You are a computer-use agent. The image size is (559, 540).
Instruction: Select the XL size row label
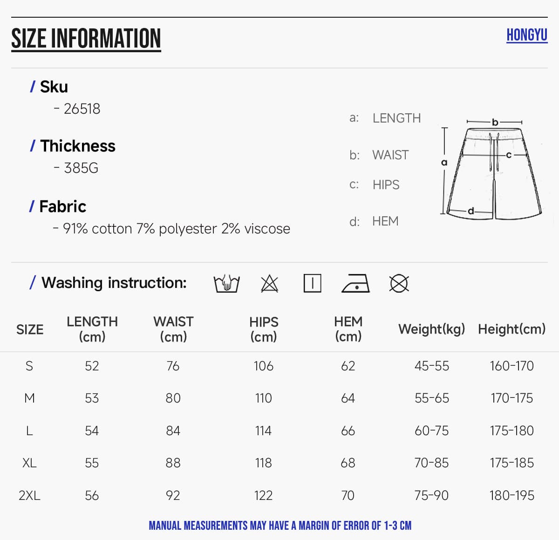tap(29, 463)
